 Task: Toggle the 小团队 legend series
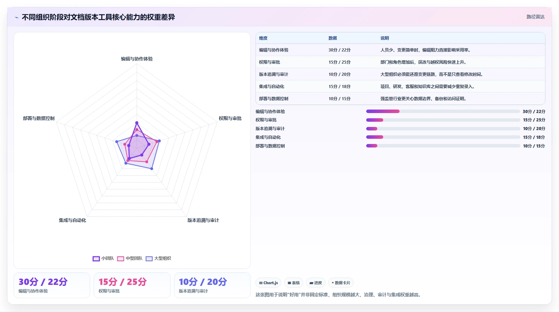coord(103,258)
